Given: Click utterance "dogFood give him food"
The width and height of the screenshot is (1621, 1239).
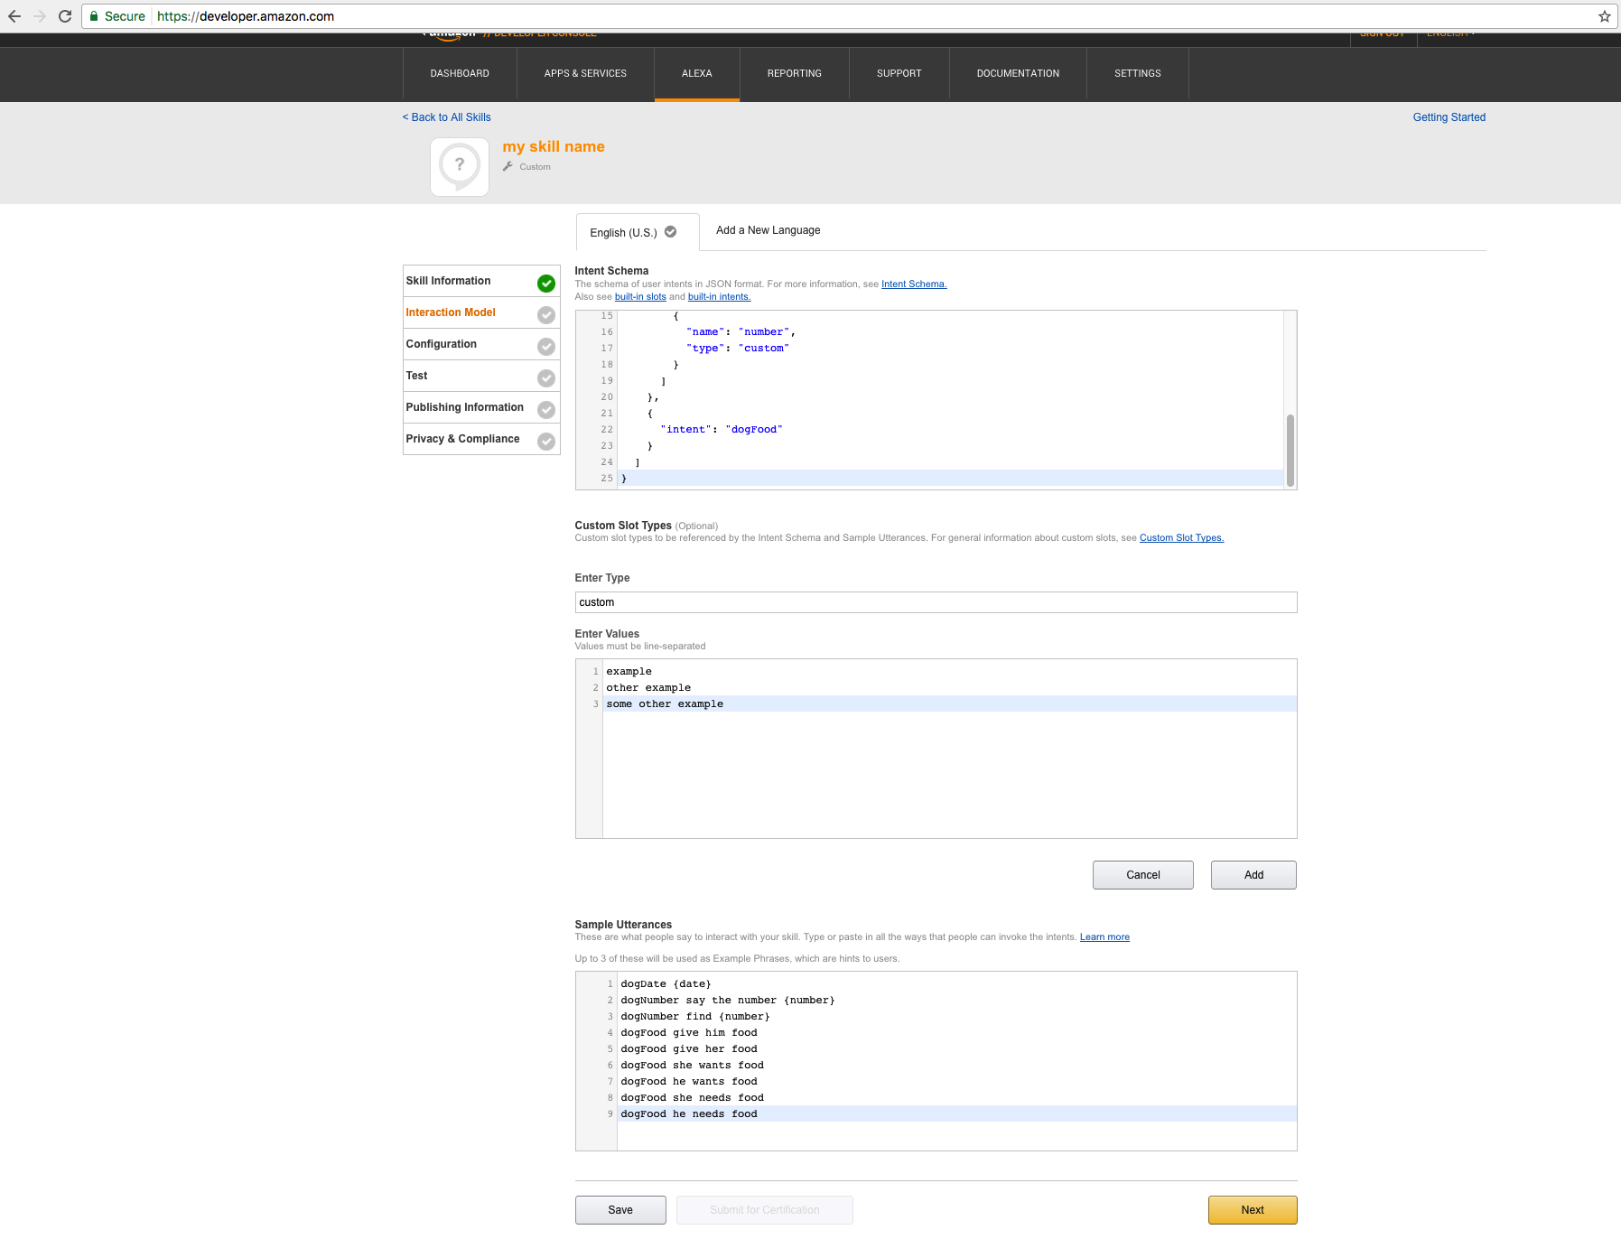Looking at the screenshot, I should click(x=689, y=1032).
